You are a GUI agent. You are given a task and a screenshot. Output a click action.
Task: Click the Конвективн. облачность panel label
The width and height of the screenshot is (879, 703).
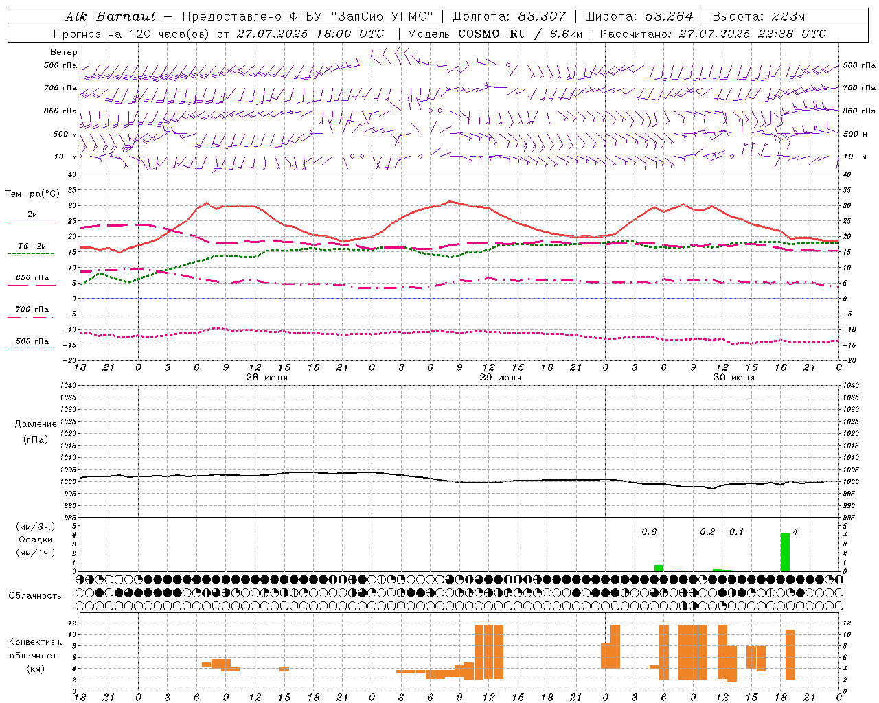[x=36, y=649]
